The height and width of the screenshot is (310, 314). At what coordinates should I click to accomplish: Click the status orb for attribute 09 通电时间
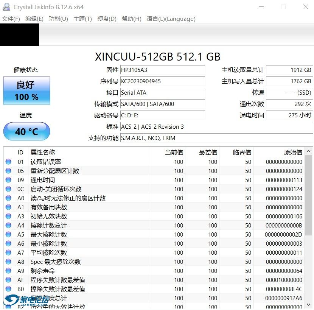(8, 180)
